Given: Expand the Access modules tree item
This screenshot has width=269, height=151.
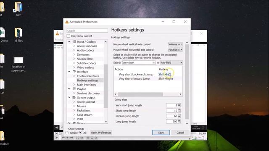Looking at the screenshot, I should click(74, 46).
